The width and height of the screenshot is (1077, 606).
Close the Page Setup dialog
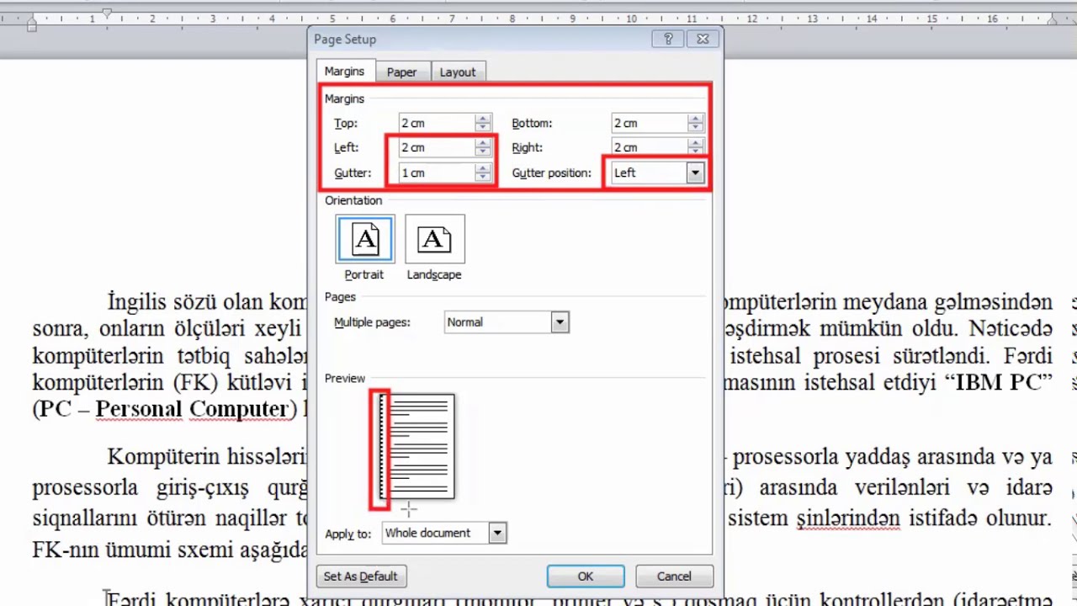(x=703, y=39)
